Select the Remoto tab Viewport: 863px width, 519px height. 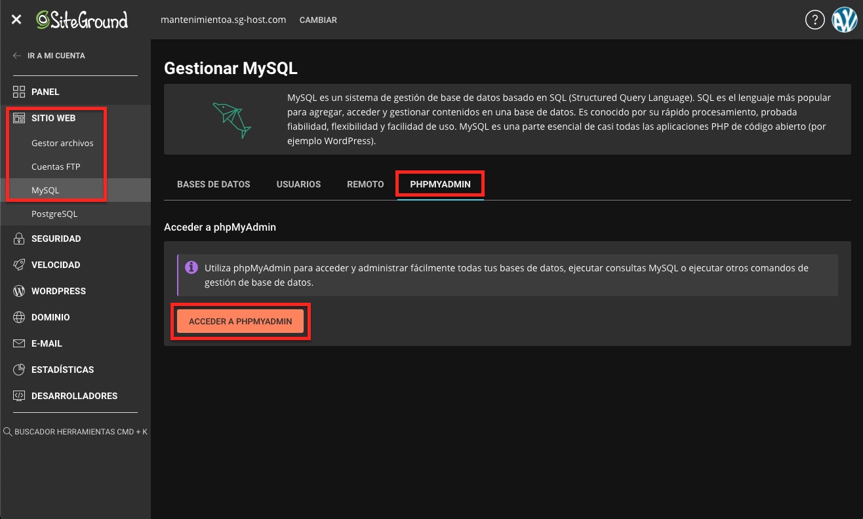pyautogui.click(x=365, y=184)
